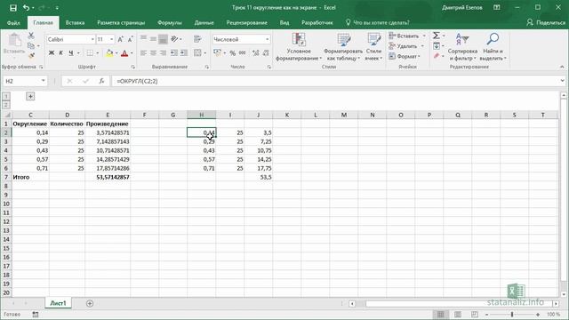Switch to the Данные tab
This screenshot has height=320, width=569.
204,22
